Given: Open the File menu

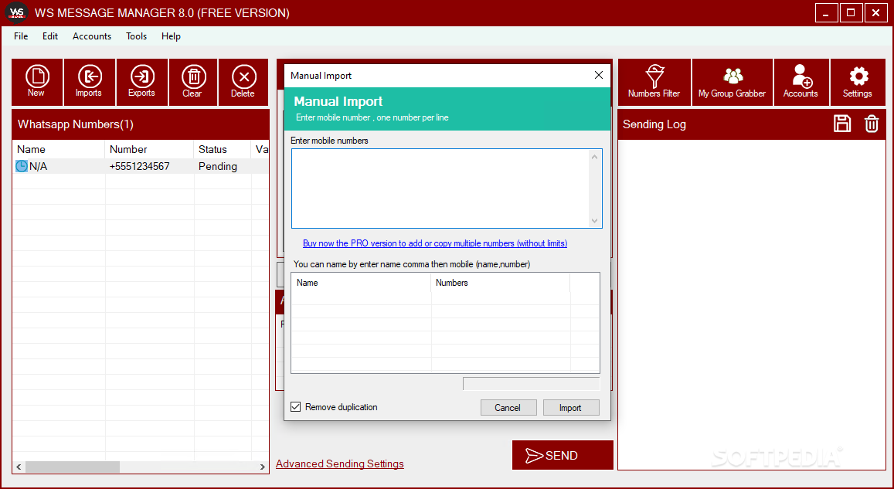Looking at the screenshot, I should [x=21, y=36].
